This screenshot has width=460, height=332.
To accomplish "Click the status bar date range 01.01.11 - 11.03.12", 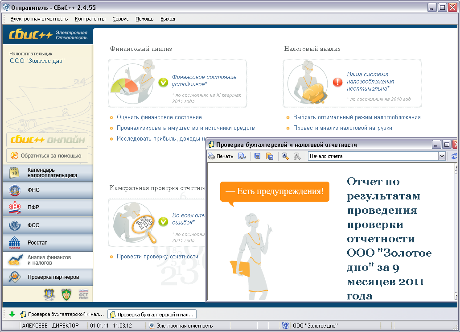I will [111, 326].
